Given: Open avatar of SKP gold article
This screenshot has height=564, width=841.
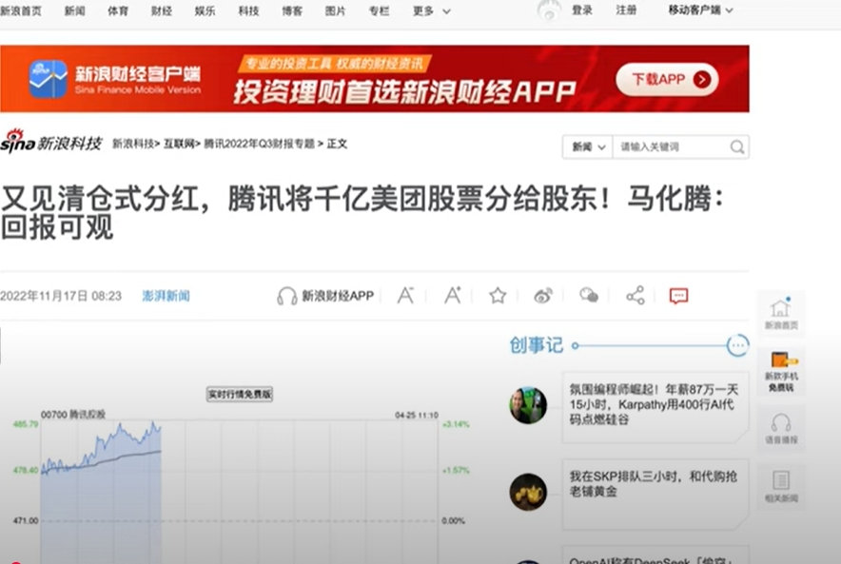Looking at the screenshot, I should pos(528,492).
